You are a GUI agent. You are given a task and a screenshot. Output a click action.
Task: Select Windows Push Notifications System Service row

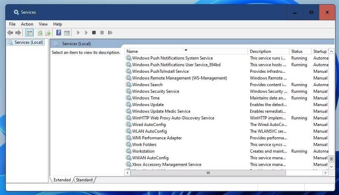pyautogui.click(x=227, y=58)
